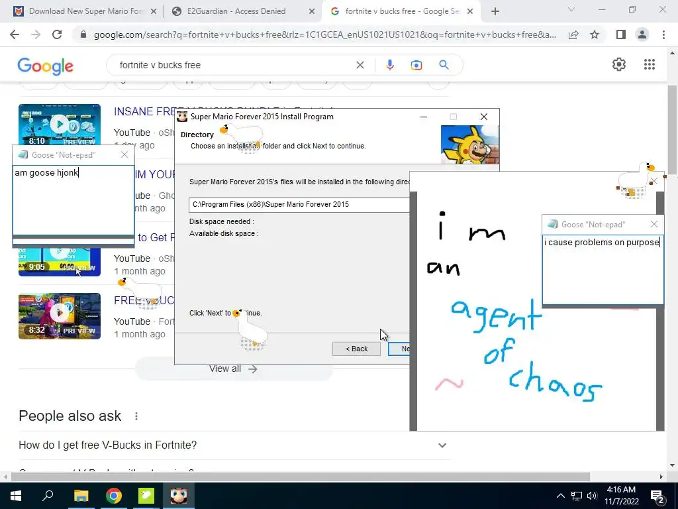Image resolution: width=678 pixels, height=509 pixels.
Task: Click inside the am goose hjonk note text
Action: pos(47,173)
